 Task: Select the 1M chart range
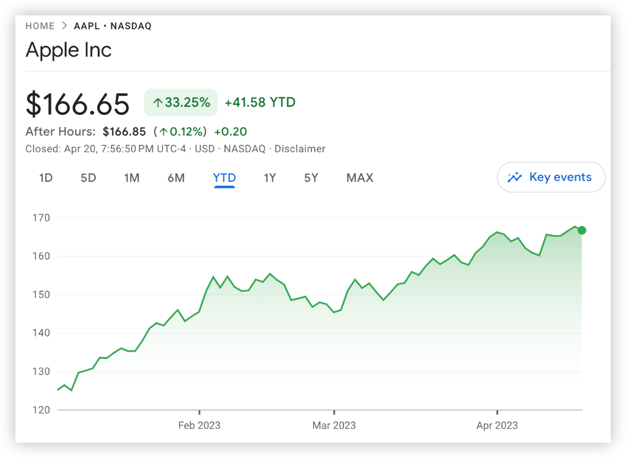pos(131,178)
